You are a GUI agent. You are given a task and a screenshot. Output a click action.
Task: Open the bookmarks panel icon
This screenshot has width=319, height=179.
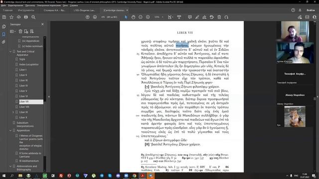pos(3,34)
